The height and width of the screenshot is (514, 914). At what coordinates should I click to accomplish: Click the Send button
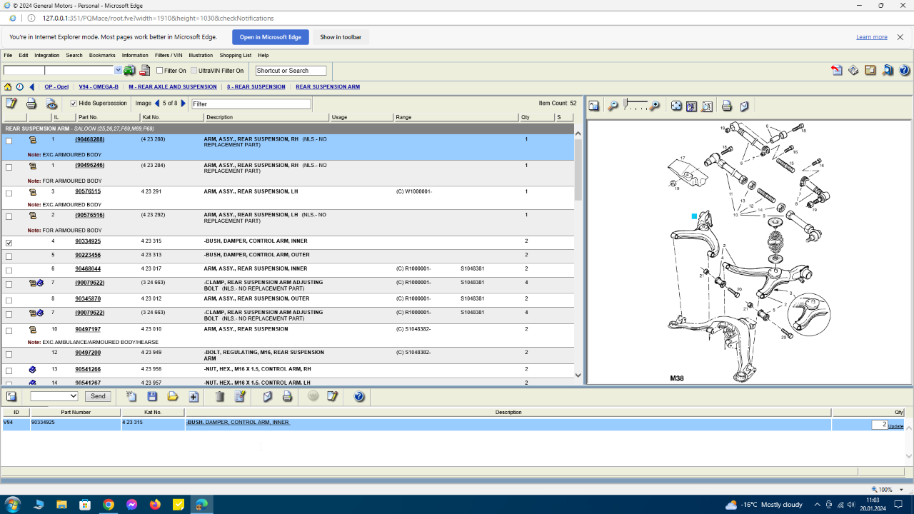pyautogui.click(x=98, y=396)
